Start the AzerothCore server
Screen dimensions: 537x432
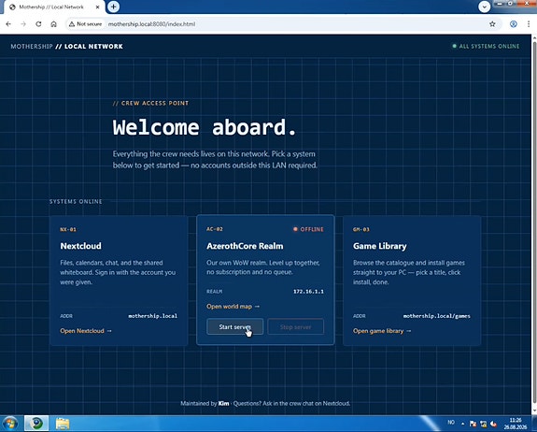[235, 326]
